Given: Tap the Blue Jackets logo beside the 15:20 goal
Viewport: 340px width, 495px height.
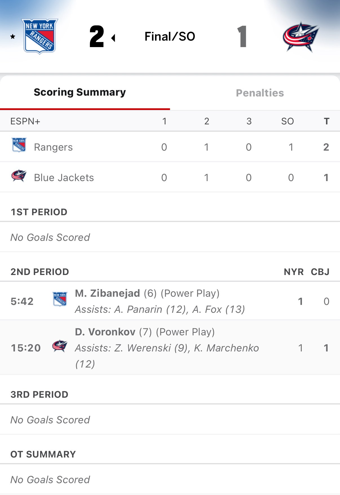Looking at the screenshot, I should pyautogui.click(x=60, y=346).
